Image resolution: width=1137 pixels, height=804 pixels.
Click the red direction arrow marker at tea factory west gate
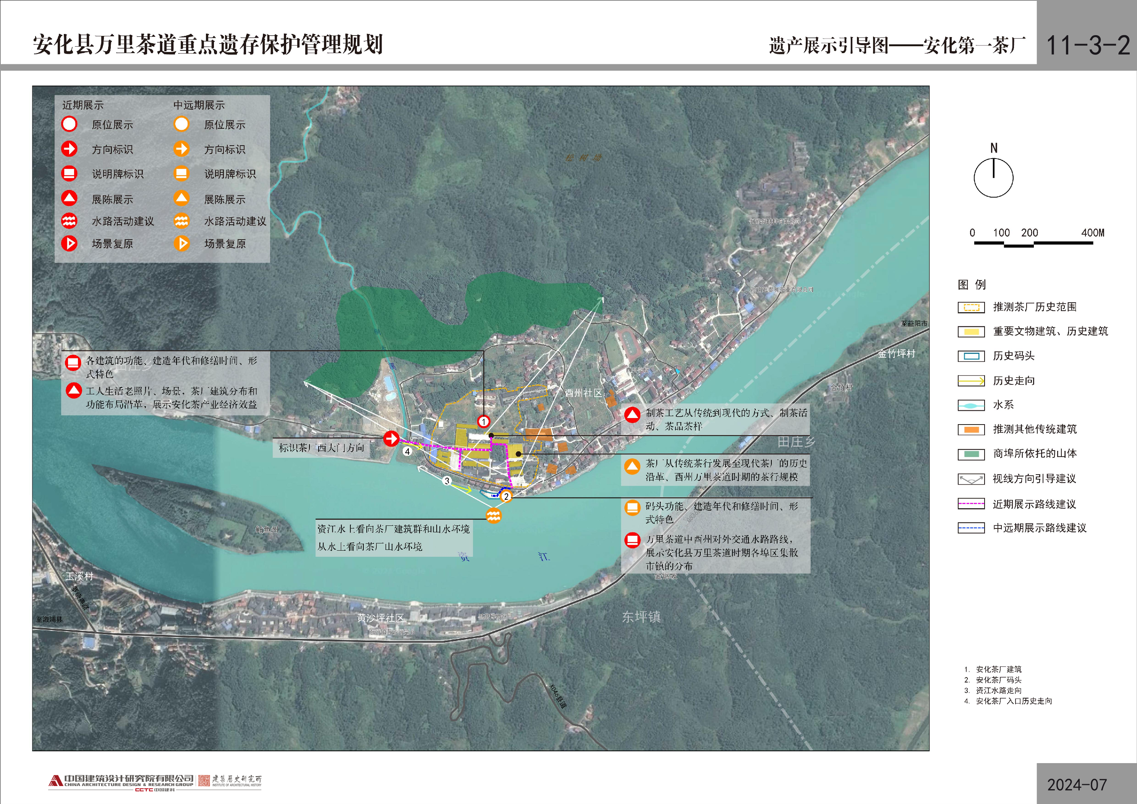[391, 438]
